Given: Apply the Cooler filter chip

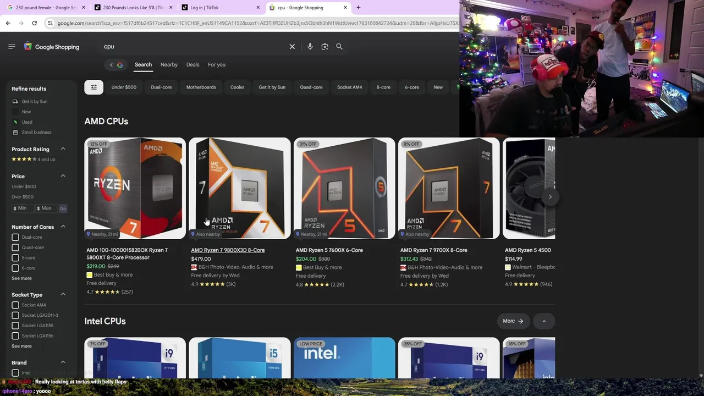Looking at the screenshot, I should pos(237,87).
